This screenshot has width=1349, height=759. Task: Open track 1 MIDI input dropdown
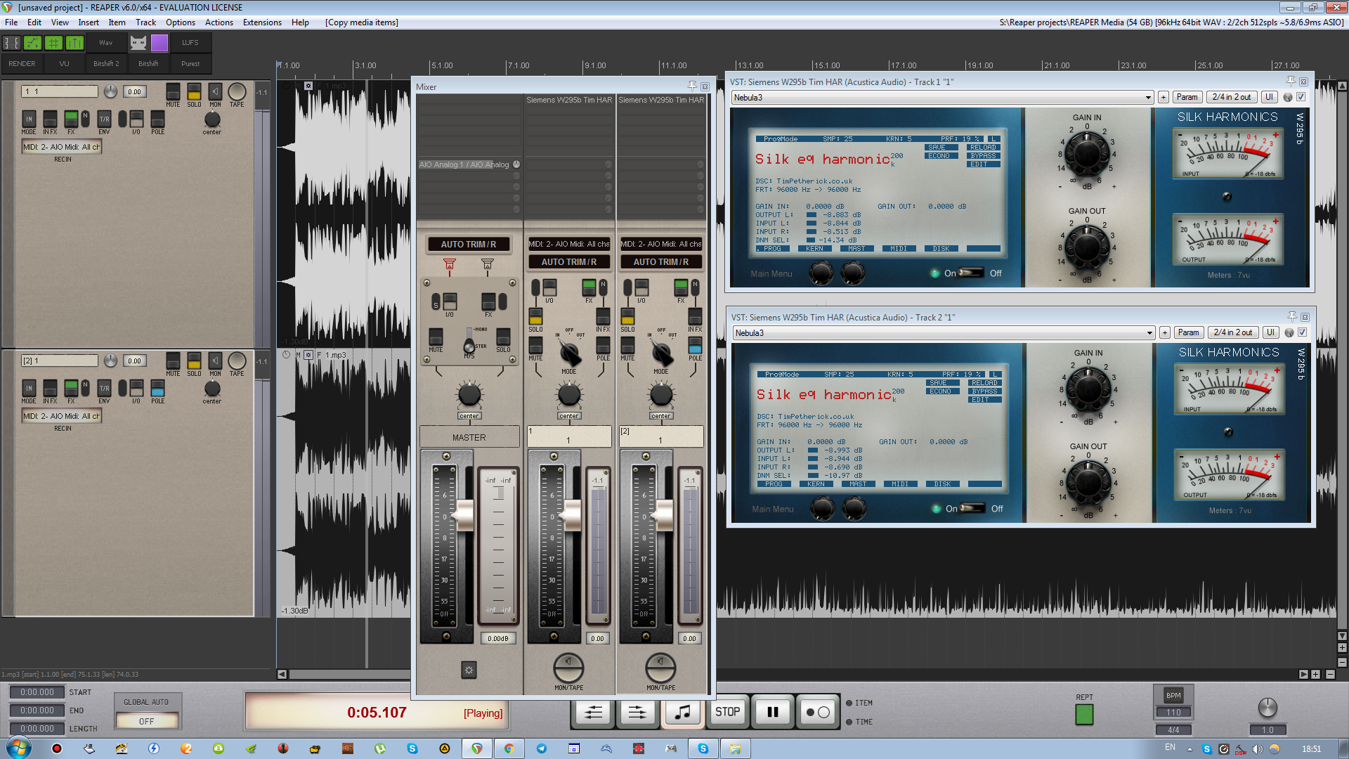[x=62, y=147]
